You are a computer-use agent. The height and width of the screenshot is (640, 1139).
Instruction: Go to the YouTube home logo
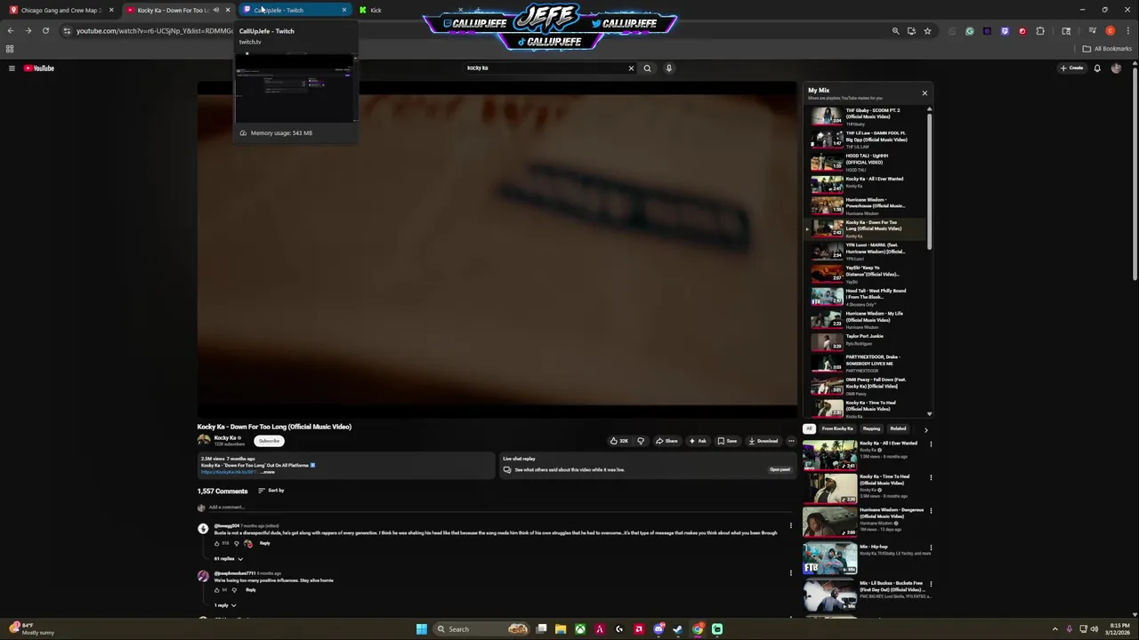click(39, 68)
